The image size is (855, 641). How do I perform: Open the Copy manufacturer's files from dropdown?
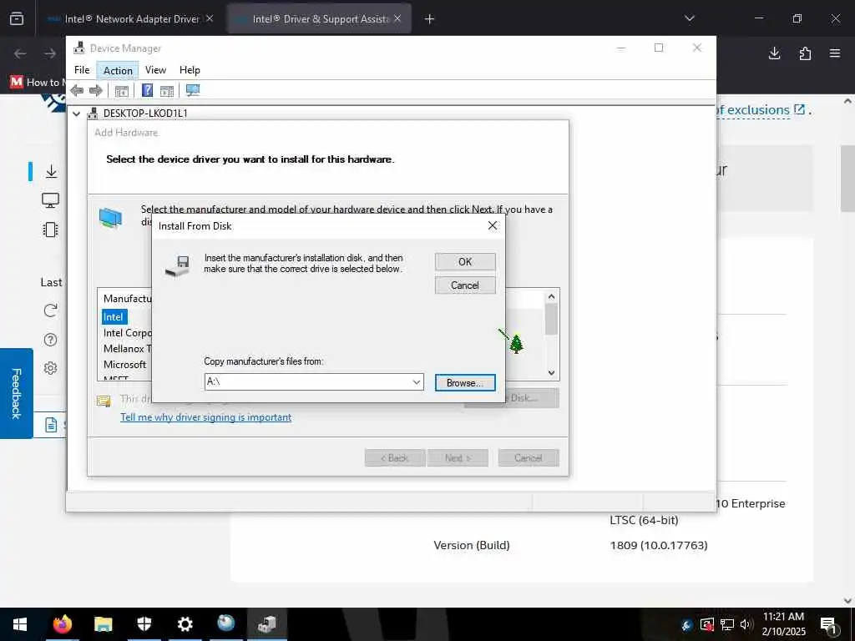(x=417, y=382)
